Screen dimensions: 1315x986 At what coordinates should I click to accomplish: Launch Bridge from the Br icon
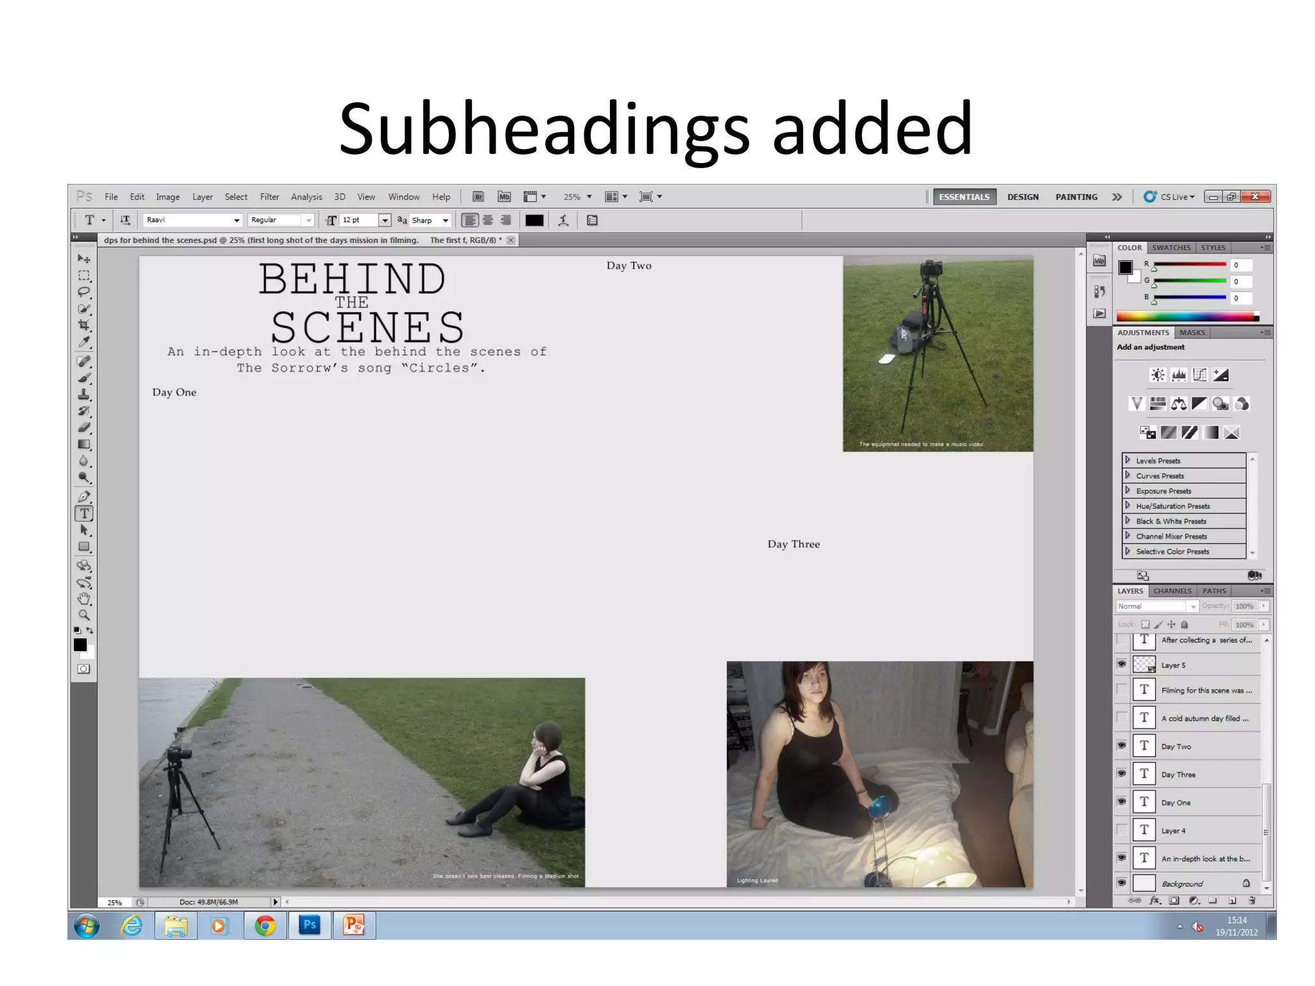pos(478,197)
